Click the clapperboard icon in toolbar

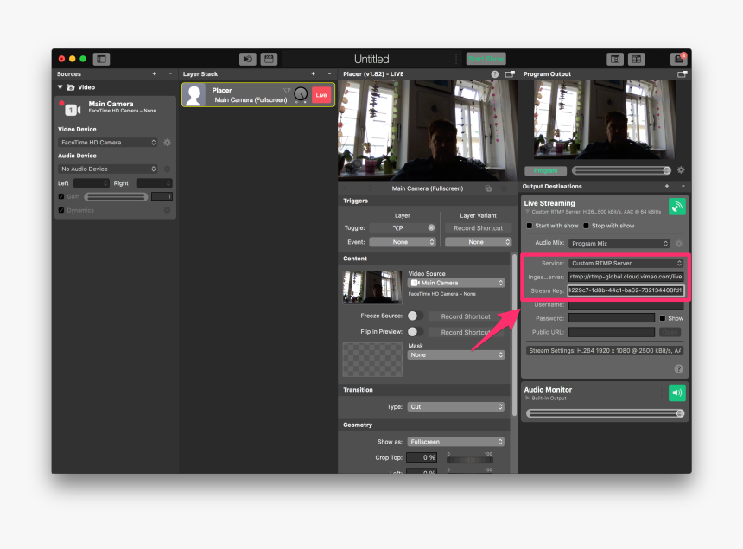click(x=269, y=59)
